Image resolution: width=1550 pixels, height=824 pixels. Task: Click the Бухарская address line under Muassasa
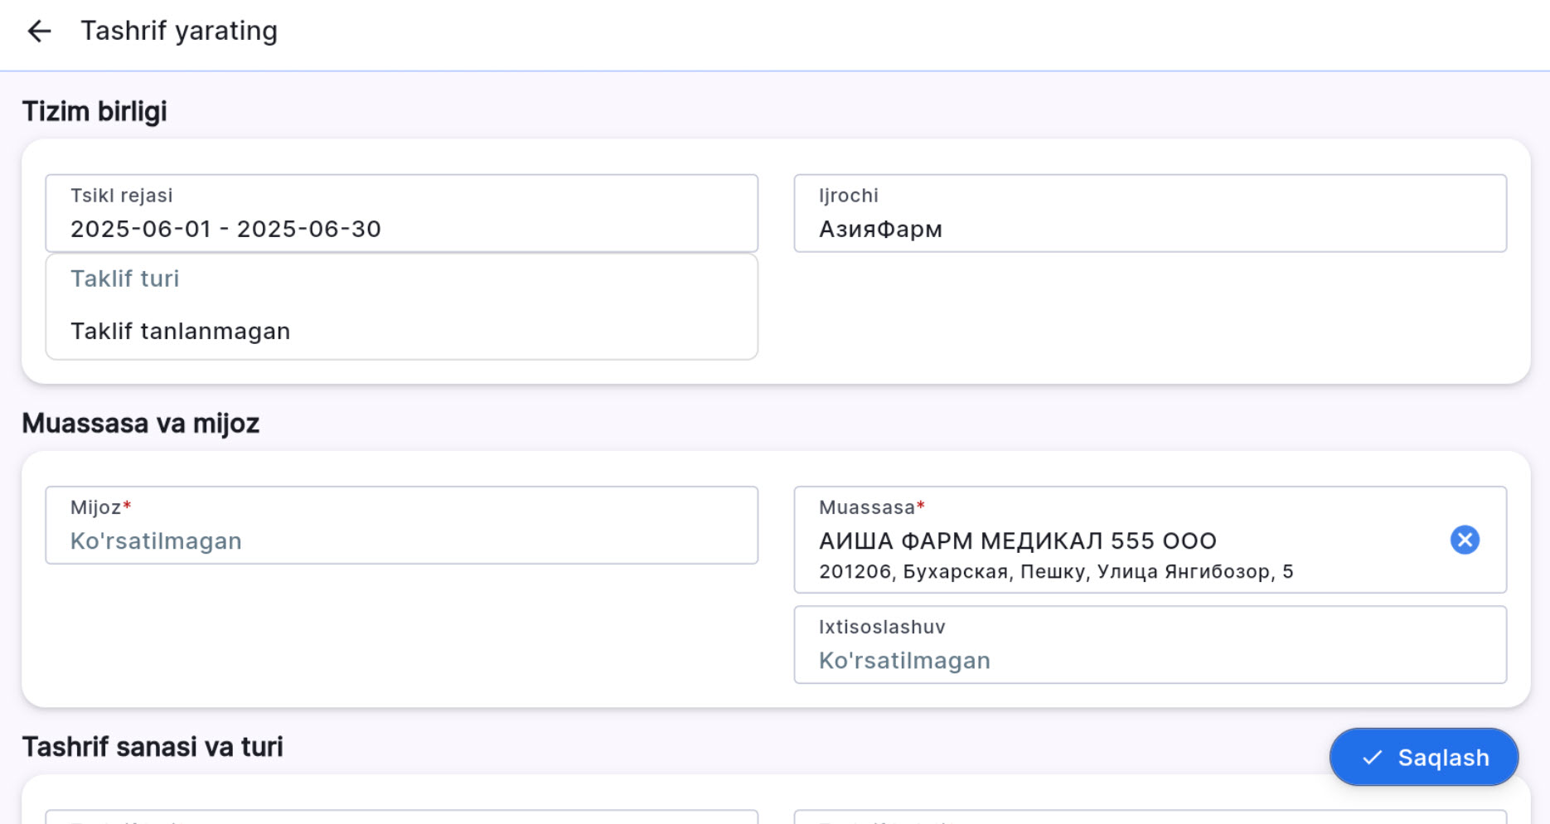(x=1055, y=572)
